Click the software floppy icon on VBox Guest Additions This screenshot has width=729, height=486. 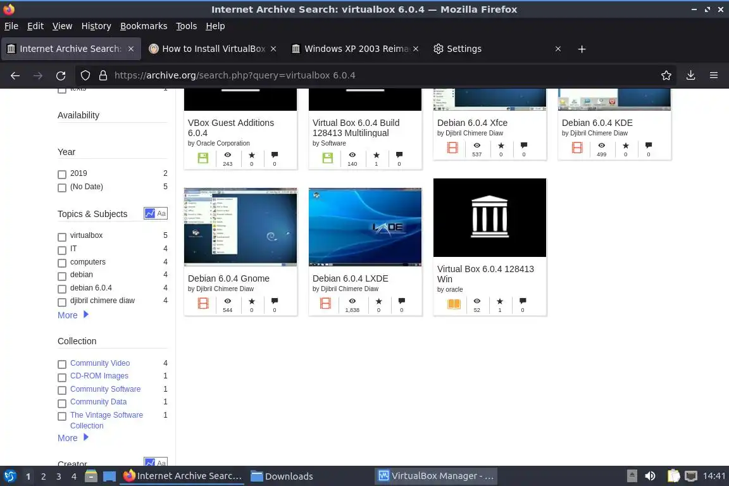[203, 158]
